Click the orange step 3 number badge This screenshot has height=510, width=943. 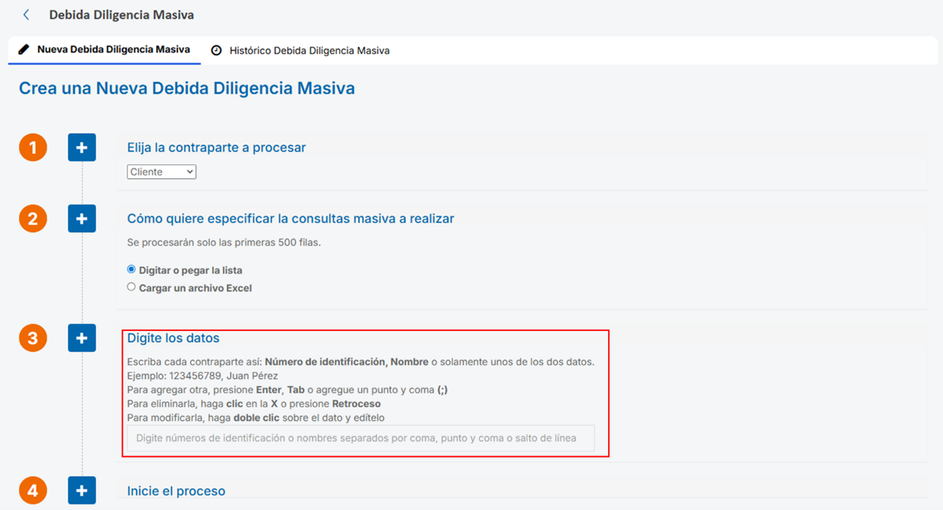pos(32,337)
